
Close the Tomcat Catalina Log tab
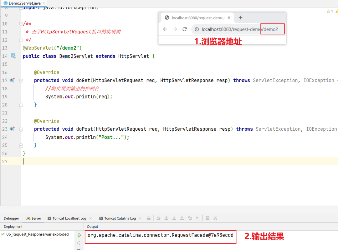[140, 218]
